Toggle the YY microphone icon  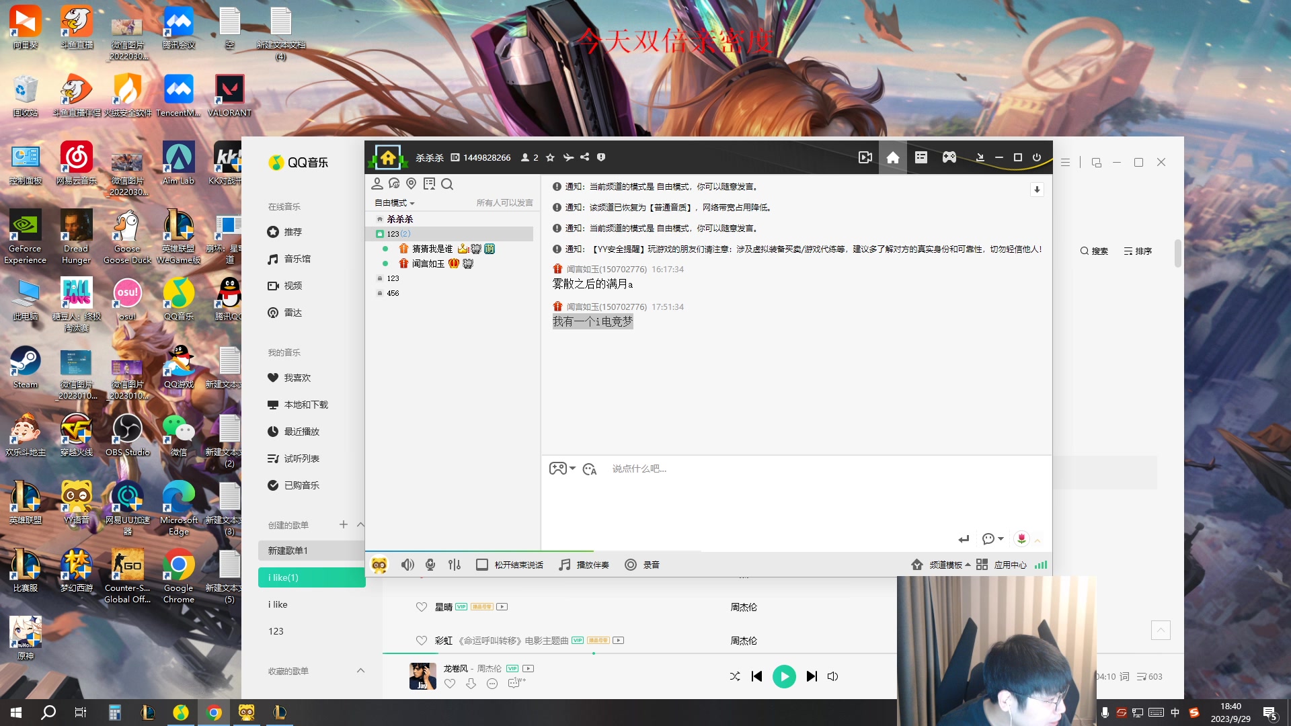[x=430, y=565]
